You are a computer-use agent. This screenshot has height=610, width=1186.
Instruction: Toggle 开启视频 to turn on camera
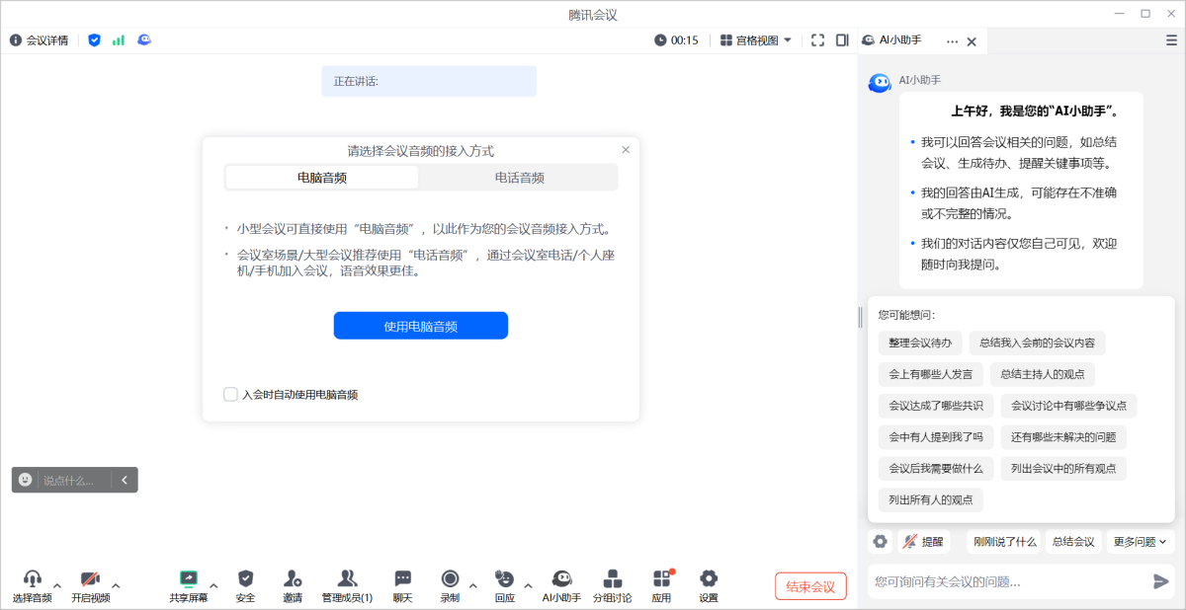(91, 584)
